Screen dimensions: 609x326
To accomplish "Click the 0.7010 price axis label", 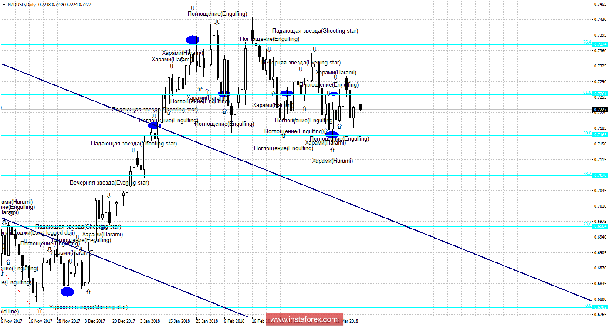I will coord(601,206).
